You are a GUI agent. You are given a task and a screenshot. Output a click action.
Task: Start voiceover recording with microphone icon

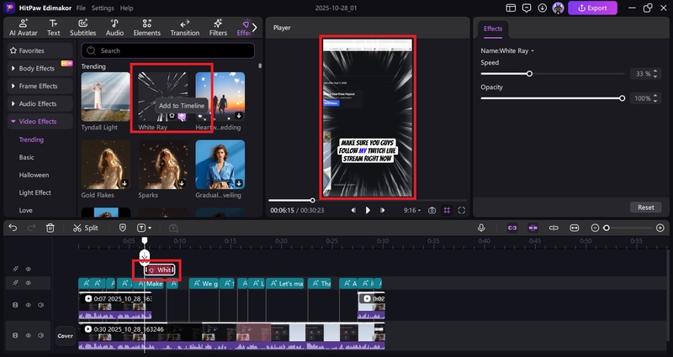pos(481,228)
